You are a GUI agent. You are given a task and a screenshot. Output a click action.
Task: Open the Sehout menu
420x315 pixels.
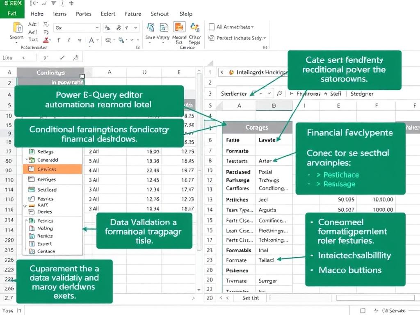(160, 14)
